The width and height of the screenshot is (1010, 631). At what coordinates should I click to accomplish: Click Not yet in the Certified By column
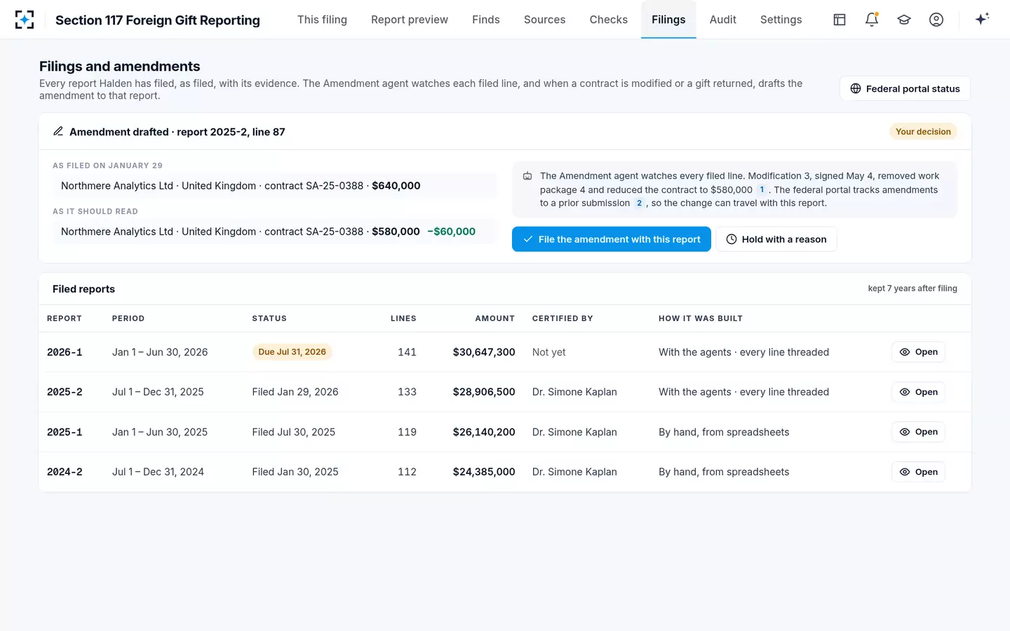[548, 352]
